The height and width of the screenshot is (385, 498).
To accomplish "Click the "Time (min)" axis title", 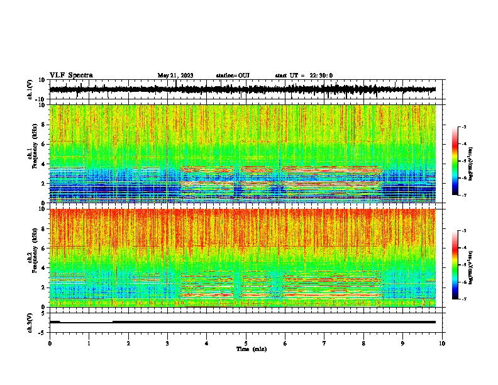I will [252, 349].
